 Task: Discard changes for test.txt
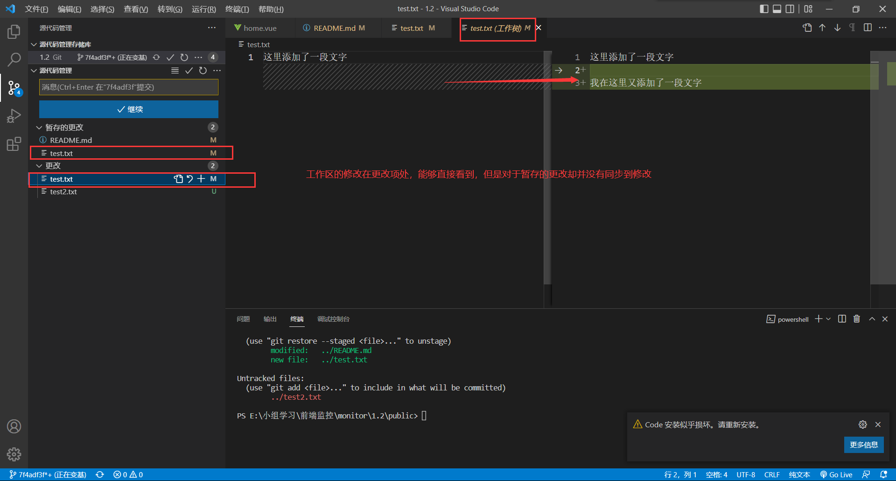(190, 179)
